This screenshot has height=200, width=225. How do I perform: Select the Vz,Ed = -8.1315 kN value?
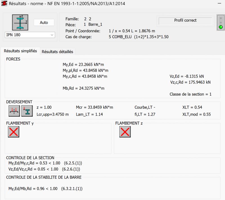point(187,76)
